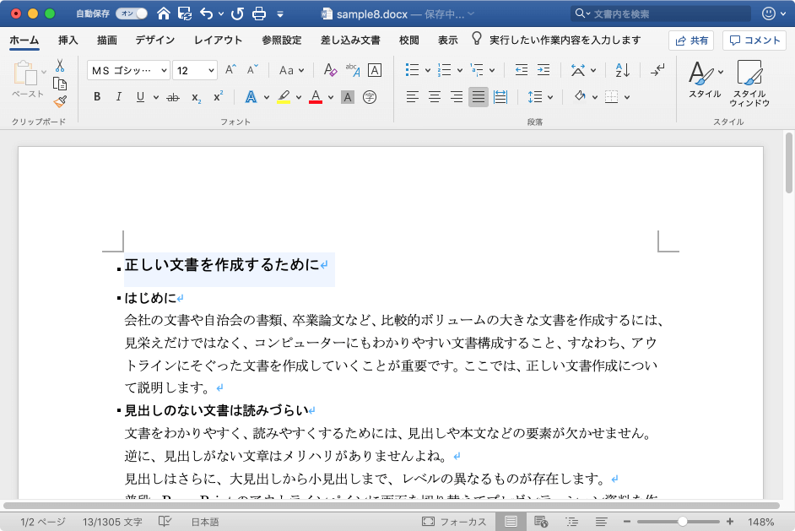Click the enclose characters circle icon

(x=370, y=97)
